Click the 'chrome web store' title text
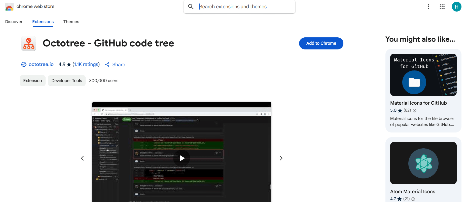 coord(35,7)
